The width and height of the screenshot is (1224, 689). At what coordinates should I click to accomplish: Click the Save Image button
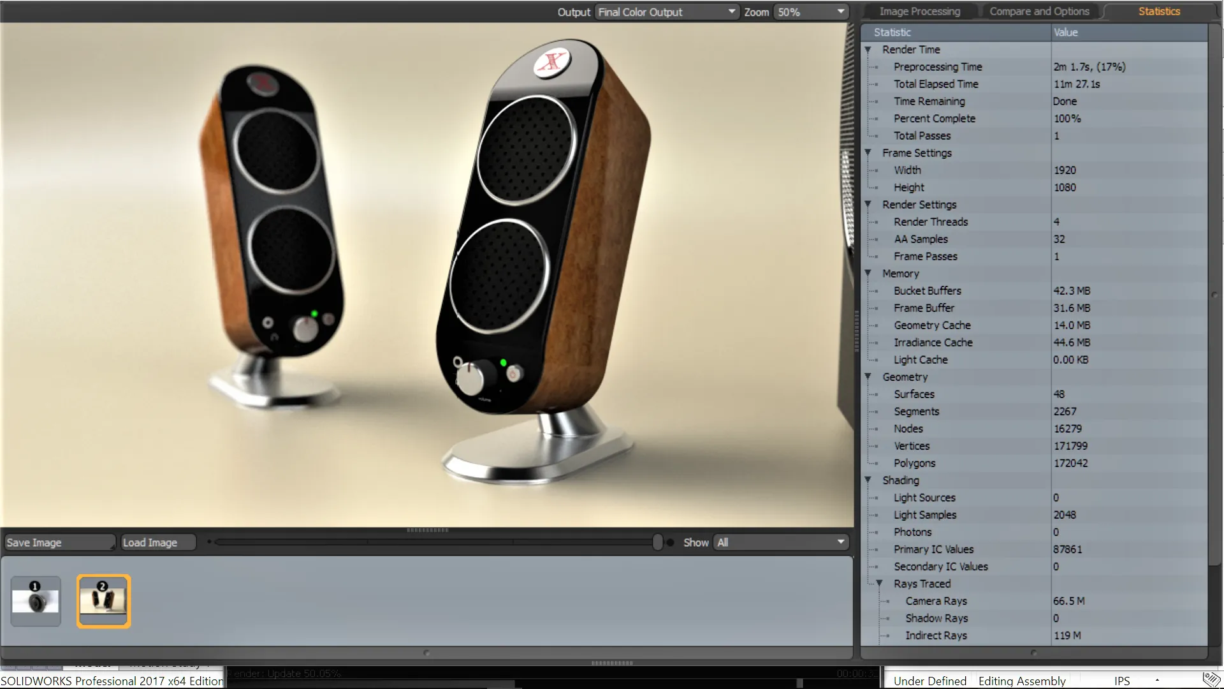(58, 542)
